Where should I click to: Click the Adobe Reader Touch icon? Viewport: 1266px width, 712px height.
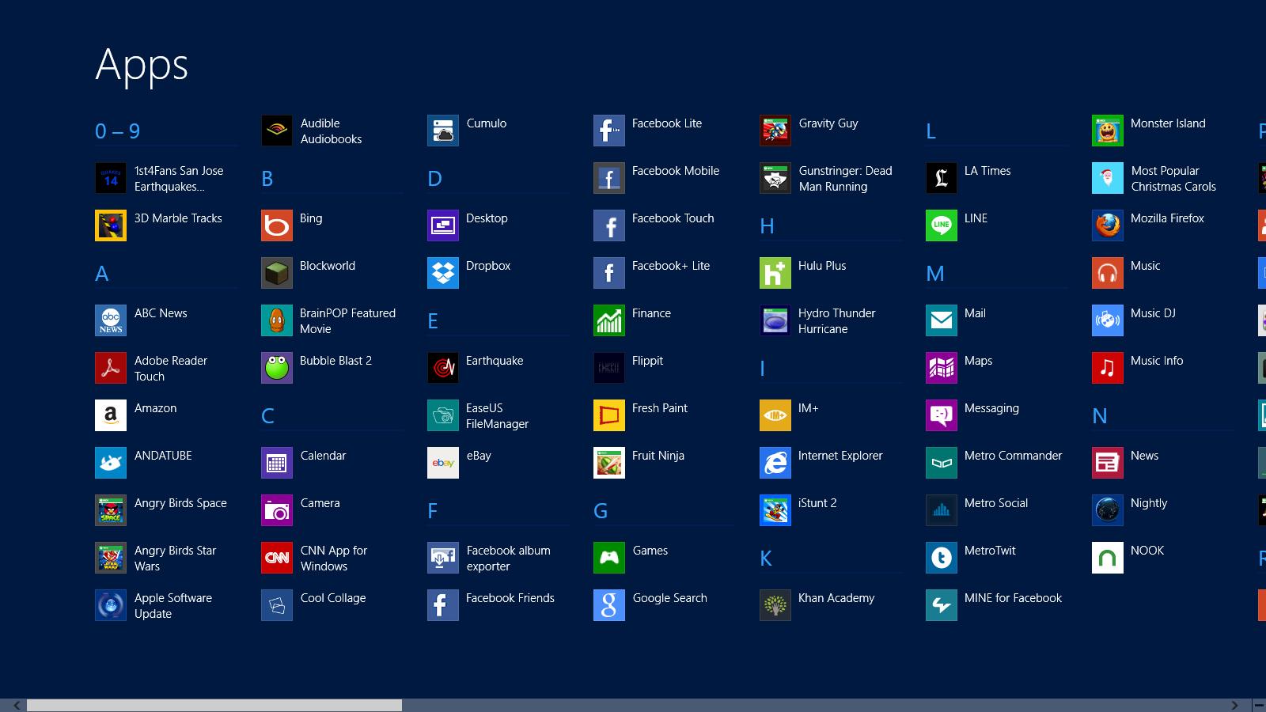tap(111, 368)
